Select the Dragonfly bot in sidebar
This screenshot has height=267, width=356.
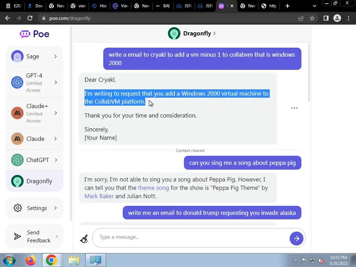34,181
